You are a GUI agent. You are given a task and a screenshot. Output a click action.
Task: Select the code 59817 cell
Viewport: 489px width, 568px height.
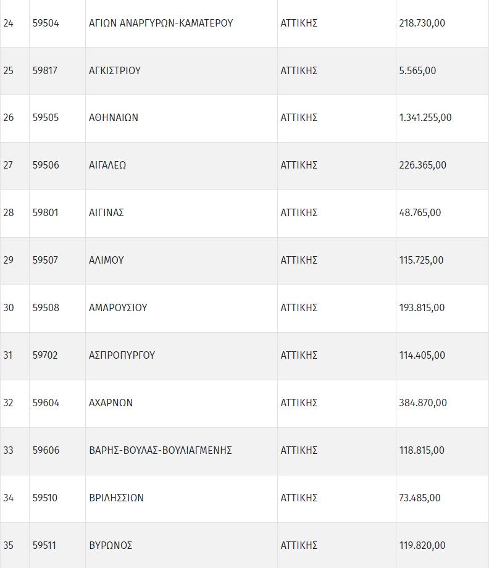[45, 70]
